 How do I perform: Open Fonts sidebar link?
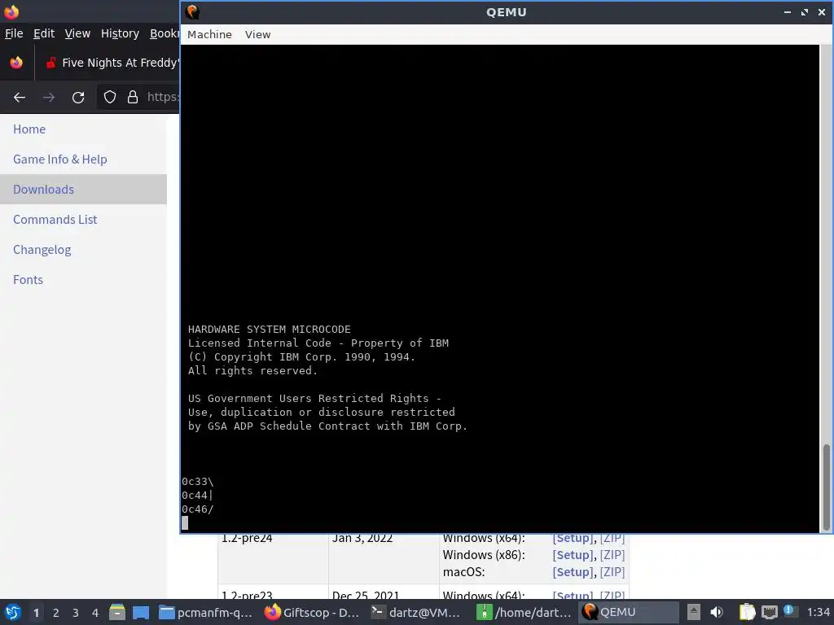click(x=28, y=280)
